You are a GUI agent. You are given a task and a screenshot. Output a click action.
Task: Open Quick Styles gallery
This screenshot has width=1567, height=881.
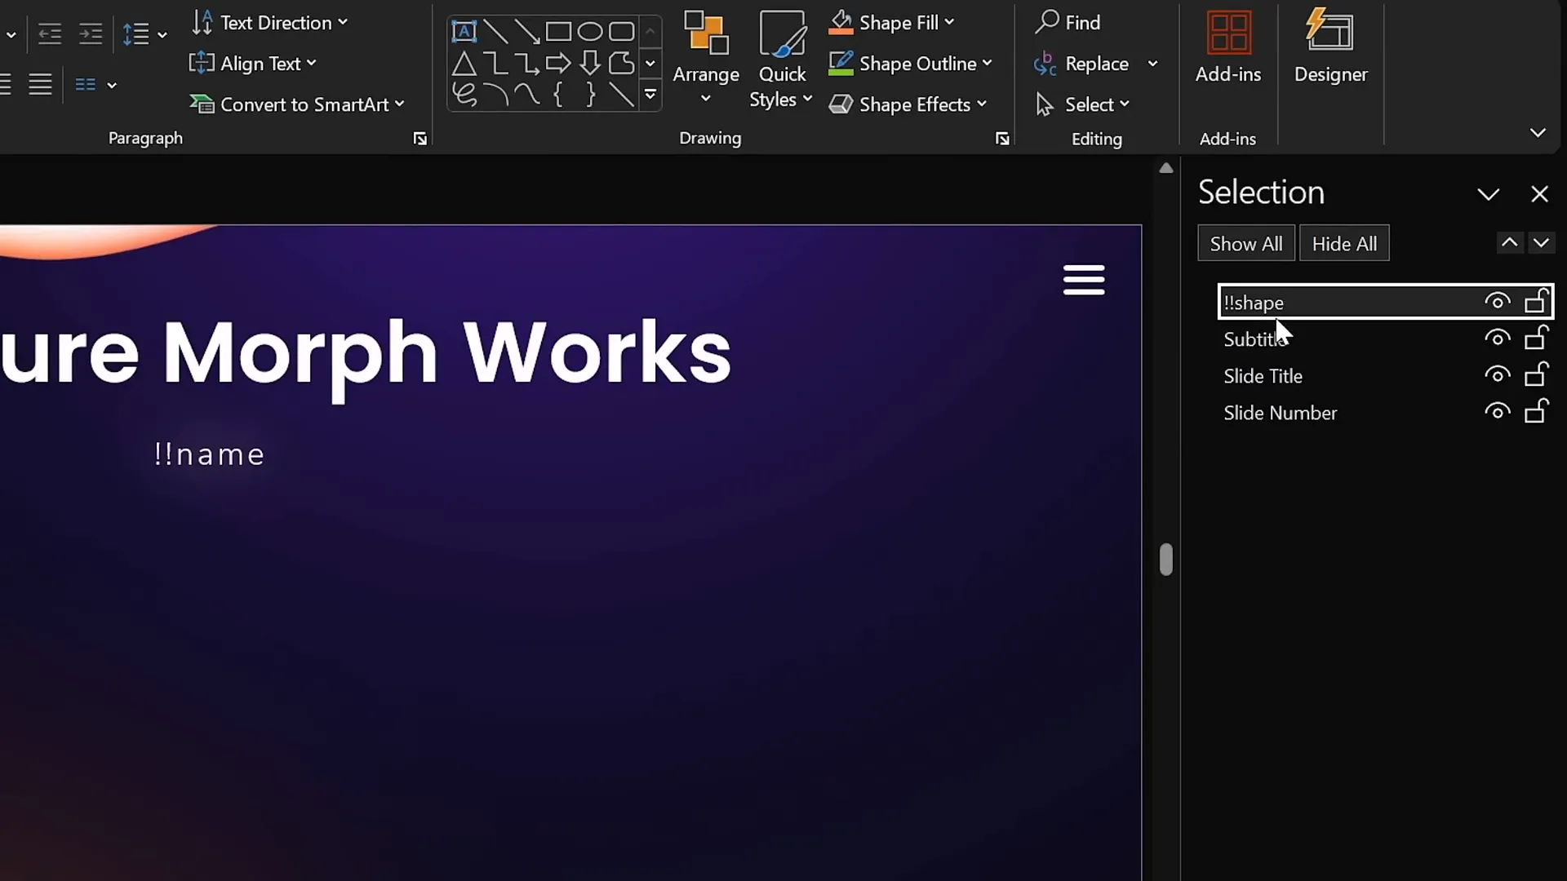(781, 60)
